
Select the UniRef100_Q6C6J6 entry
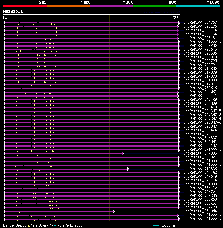[x=200, y=88]
